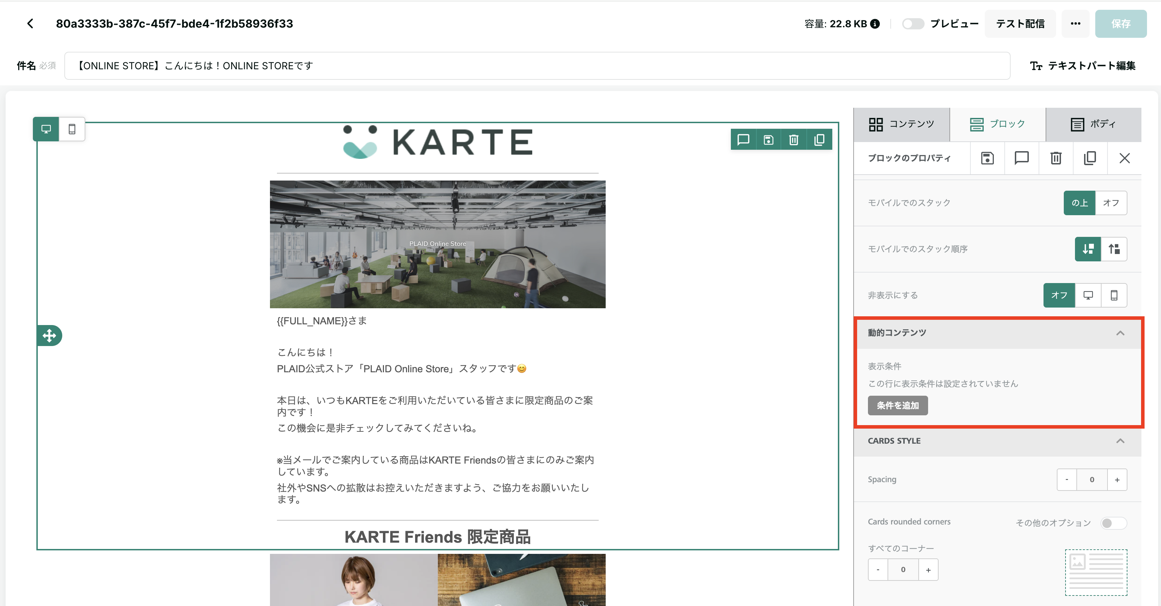This screenshot has width=1161, height=606.
Task: Click the back arrow icon
Action: tap(30, 23)
